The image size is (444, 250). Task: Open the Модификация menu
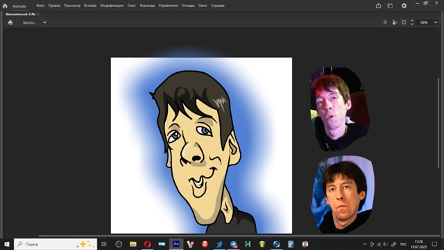[x=112, y=6]
